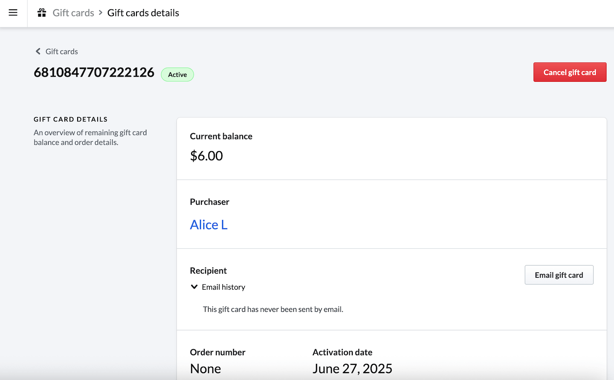
Task: Click the GIFT CARD DETAILS heading
Action: click(x=71, y=119)
